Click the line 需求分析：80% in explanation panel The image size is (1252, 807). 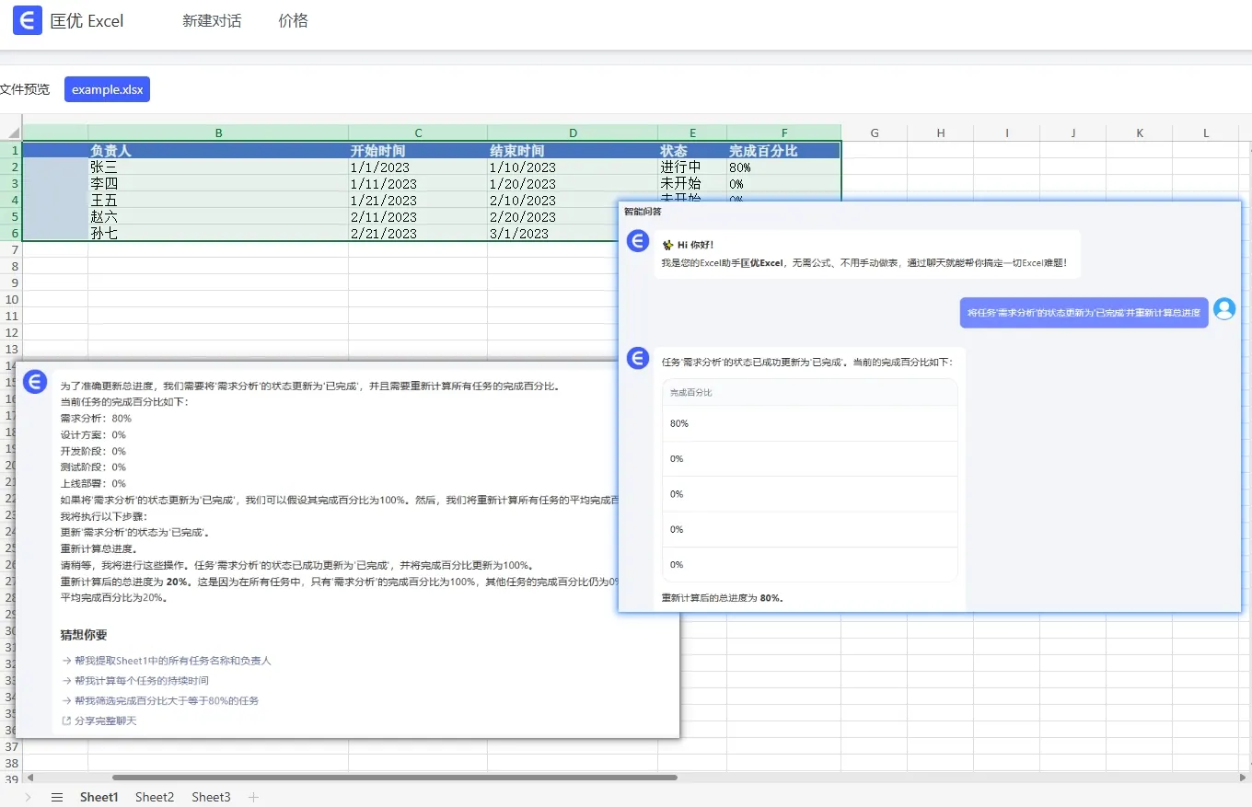point(96,419)
